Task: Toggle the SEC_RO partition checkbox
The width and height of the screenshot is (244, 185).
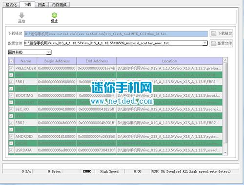Action: (11, 109)
